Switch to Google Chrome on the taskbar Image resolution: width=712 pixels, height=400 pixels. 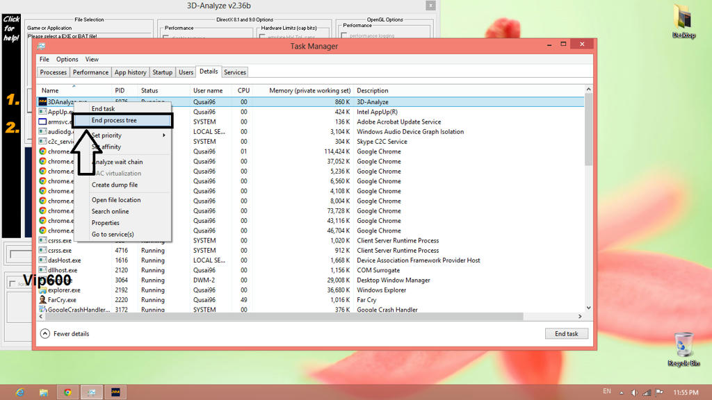(x=67, y=392)
